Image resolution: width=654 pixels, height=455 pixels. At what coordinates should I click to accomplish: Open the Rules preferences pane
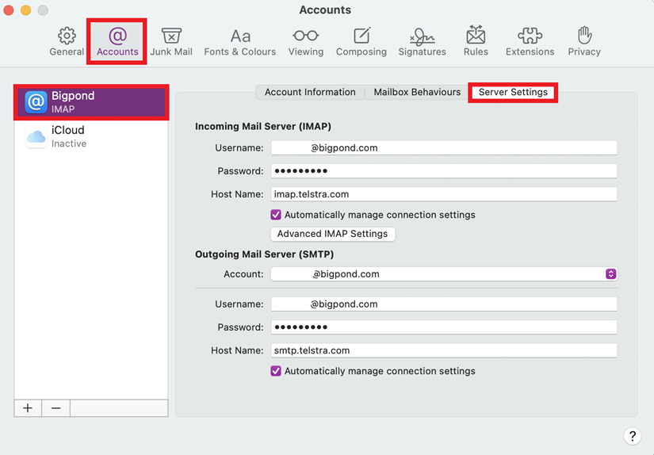point(476,41)
